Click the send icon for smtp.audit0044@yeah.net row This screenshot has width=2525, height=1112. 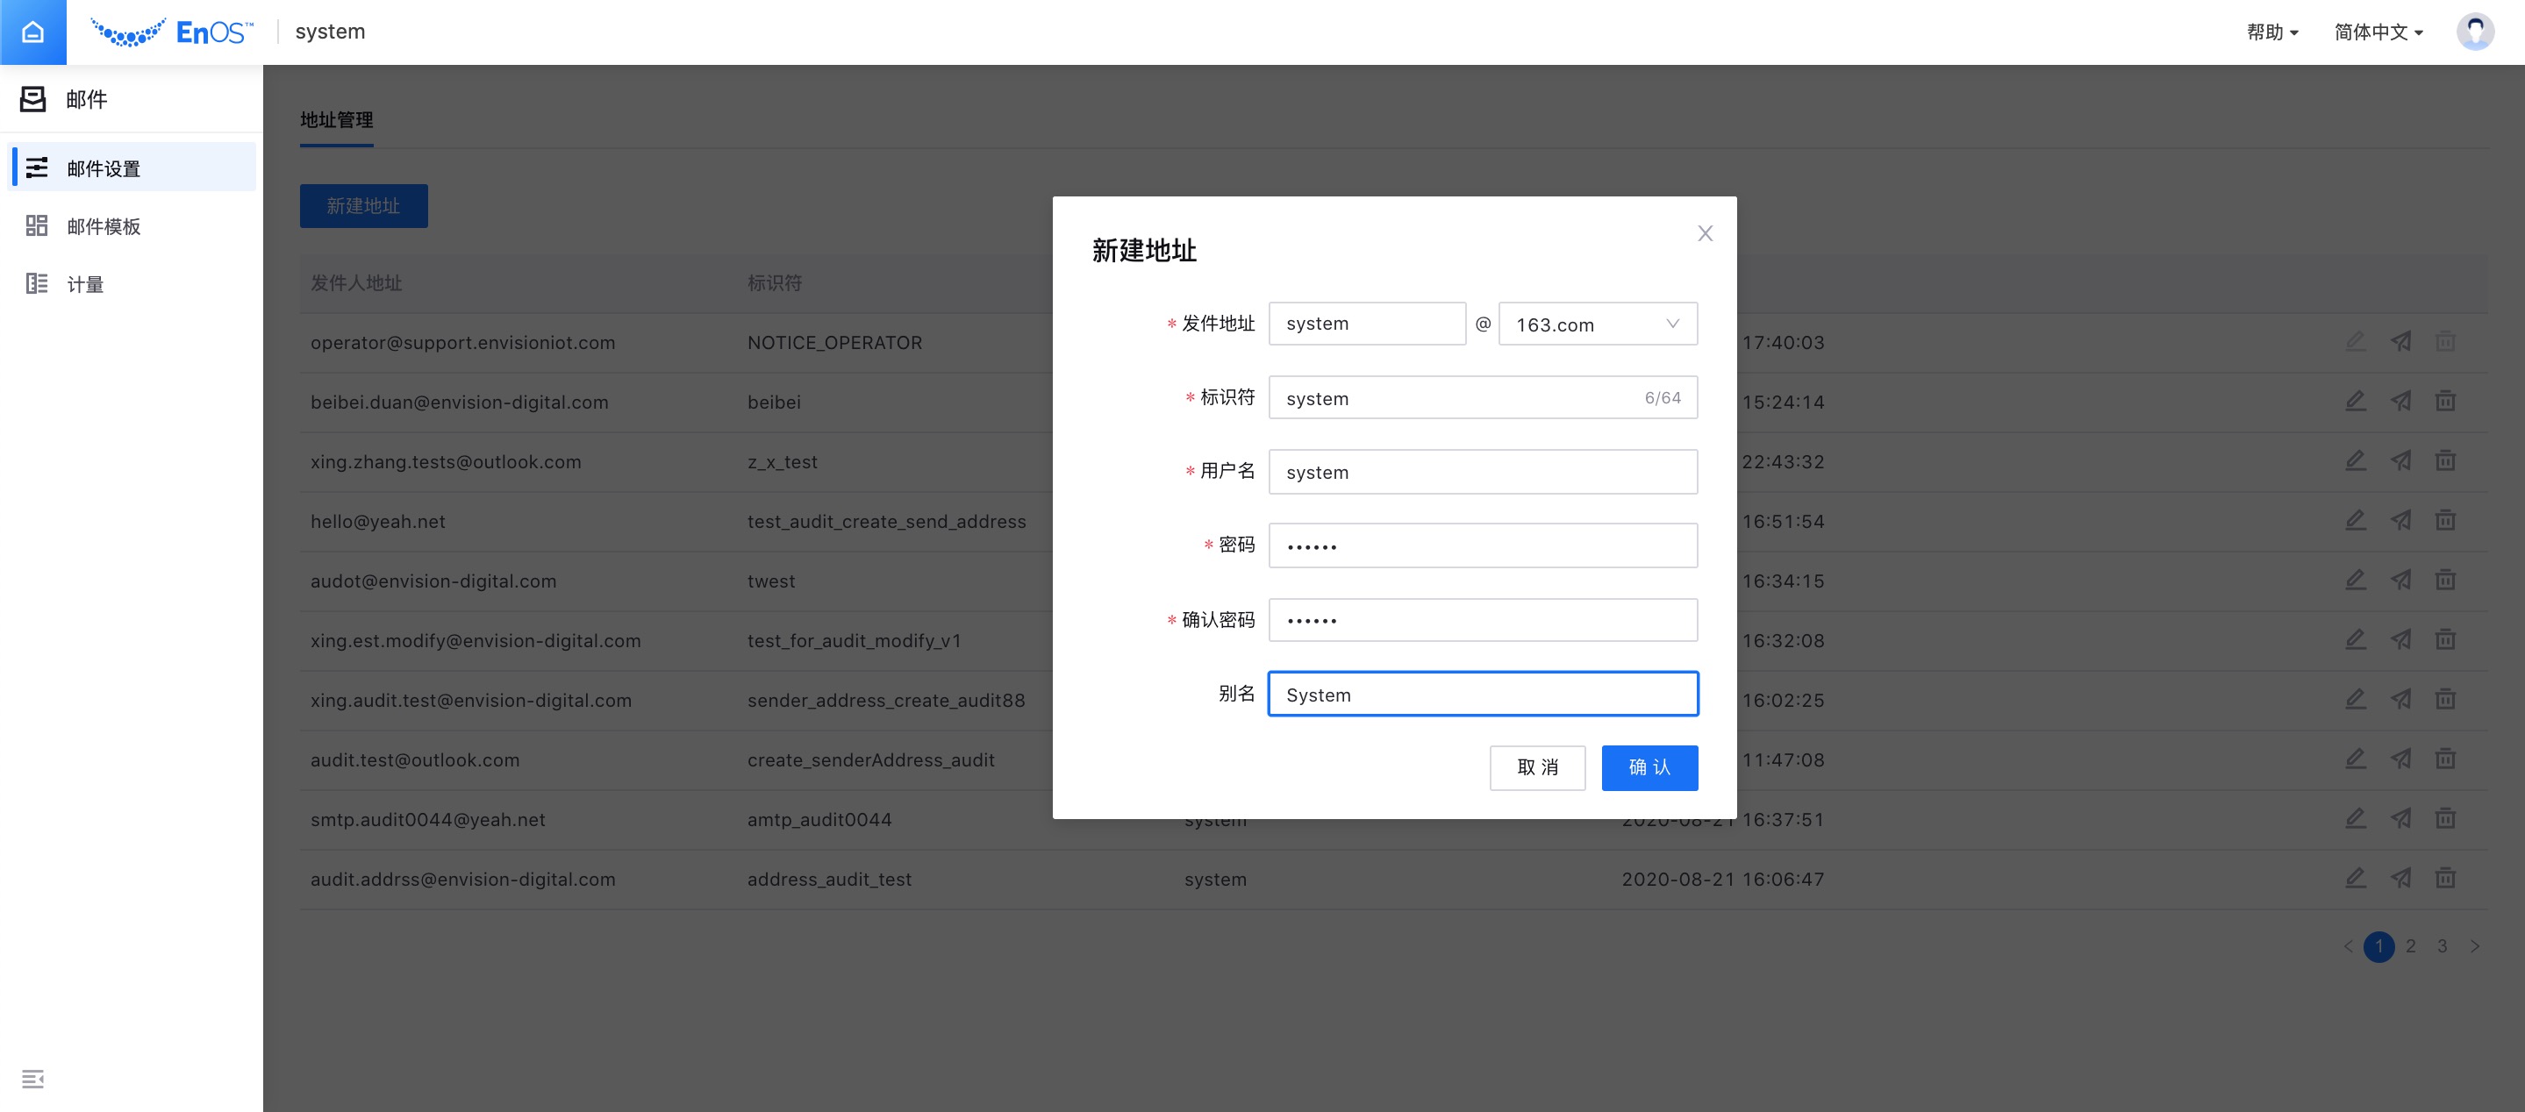[2400, 818]
